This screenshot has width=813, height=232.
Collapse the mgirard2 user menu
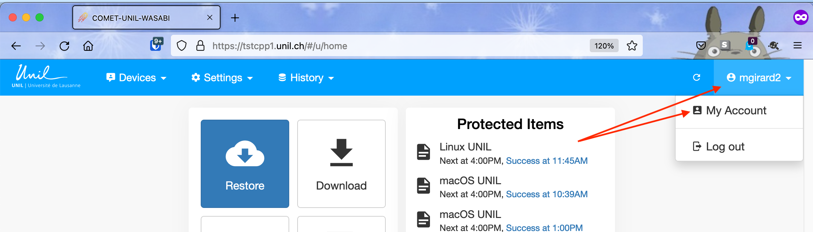coord(759,78)
